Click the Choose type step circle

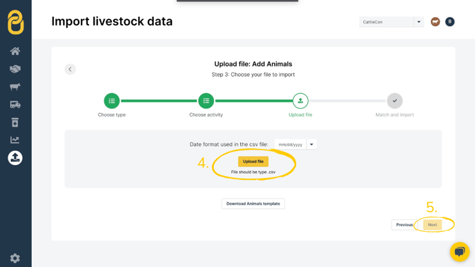click(x=112, y=101)
